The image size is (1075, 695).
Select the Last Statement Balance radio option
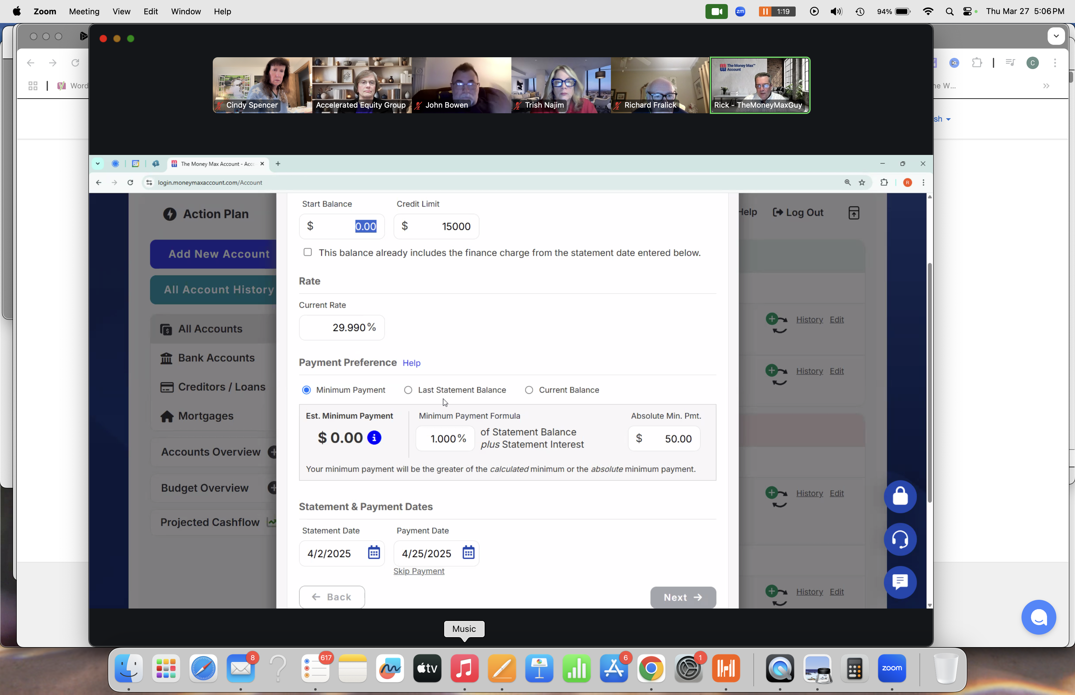(x=408, y=390)
